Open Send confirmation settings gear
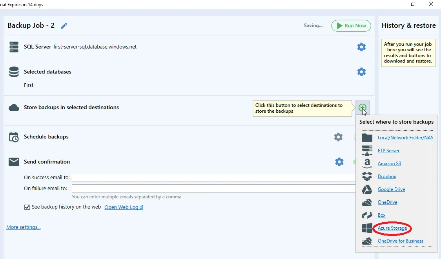The height and width of the screenshot is (259, 441). (x=339, y=162)
